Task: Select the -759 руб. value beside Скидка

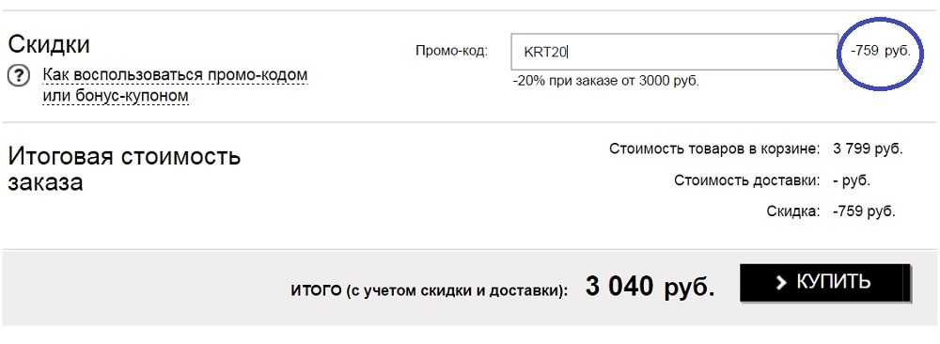Action: point(864,211)
